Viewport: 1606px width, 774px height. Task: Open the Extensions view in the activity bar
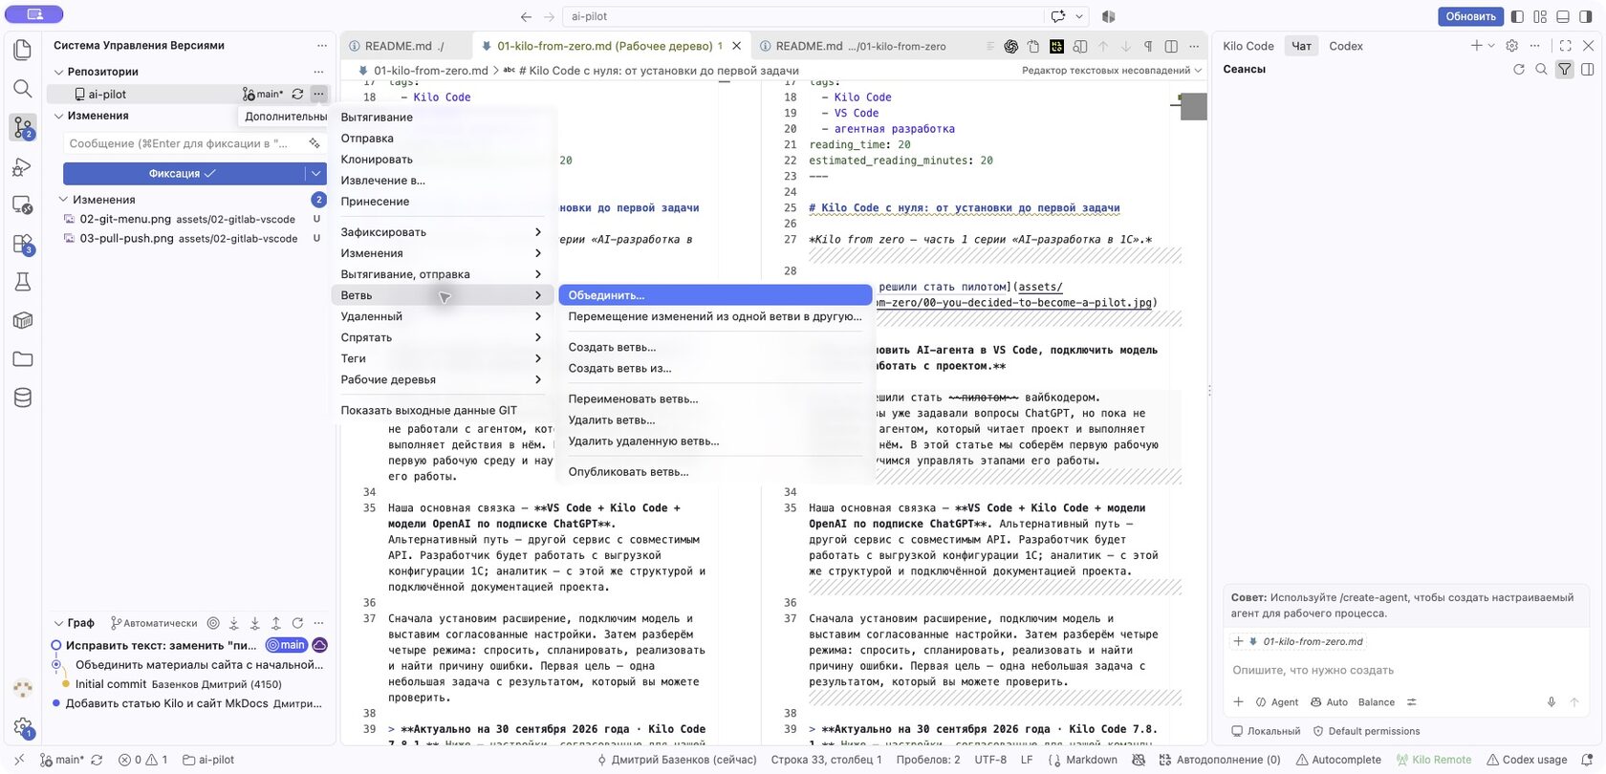point(23,244)
